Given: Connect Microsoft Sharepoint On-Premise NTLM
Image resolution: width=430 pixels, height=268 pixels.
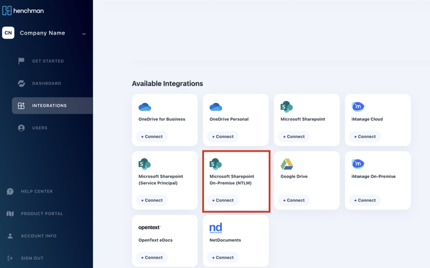Looking at the screenshot, I should (223, 200).
